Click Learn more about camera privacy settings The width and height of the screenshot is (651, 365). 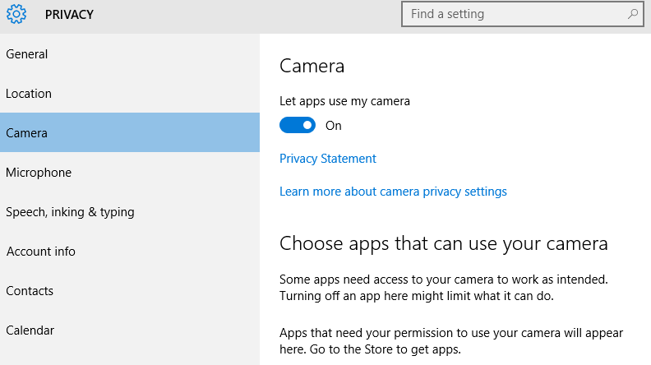[x=393, y=192]
